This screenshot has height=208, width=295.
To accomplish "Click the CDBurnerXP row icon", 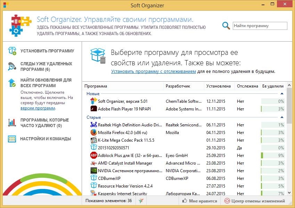I will pos(94,178).
